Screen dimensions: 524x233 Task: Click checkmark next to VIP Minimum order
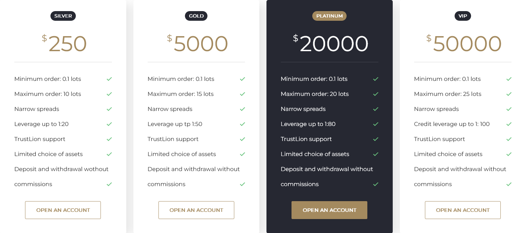[x=509, y=79]
